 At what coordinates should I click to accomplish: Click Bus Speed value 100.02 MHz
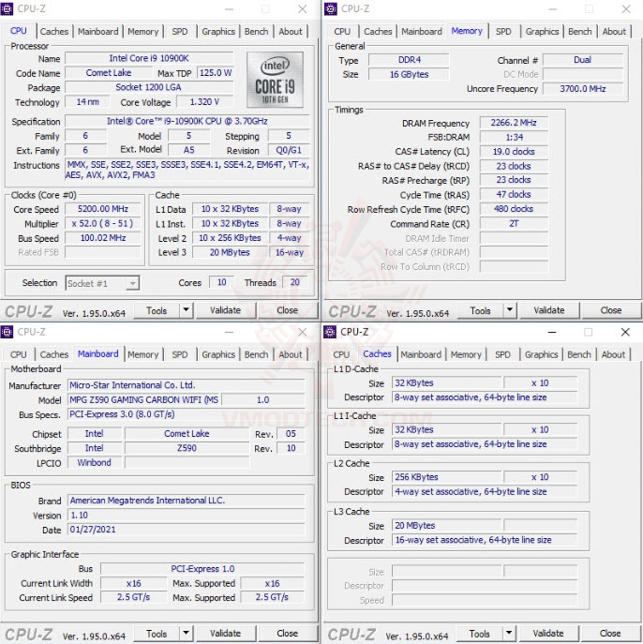[103, 238]
